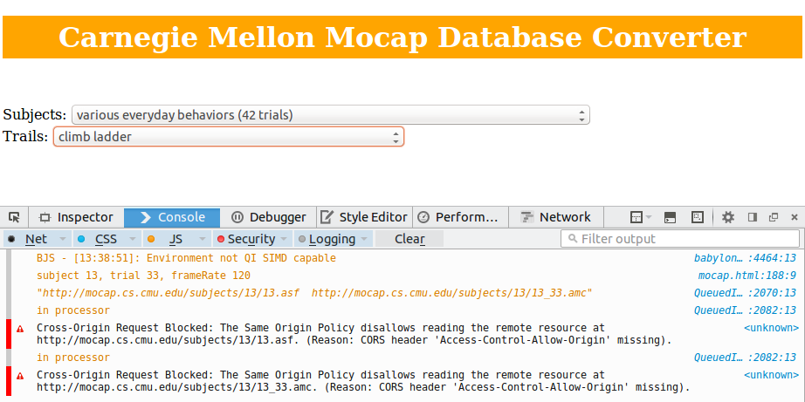The image size is (805, 402).
Task: Click the 13.asf Cross-Origin Request Blocked message
Action: pyautogui.click(x=354, y=334)
